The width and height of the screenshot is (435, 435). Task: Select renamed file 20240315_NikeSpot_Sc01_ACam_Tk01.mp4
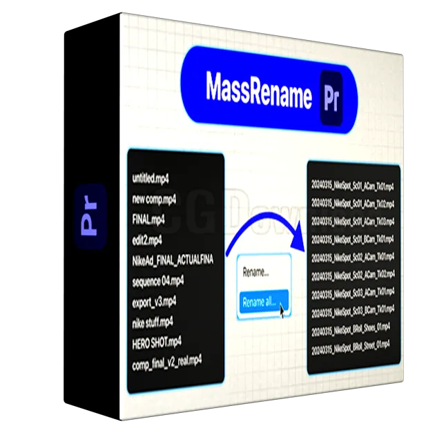353,186
